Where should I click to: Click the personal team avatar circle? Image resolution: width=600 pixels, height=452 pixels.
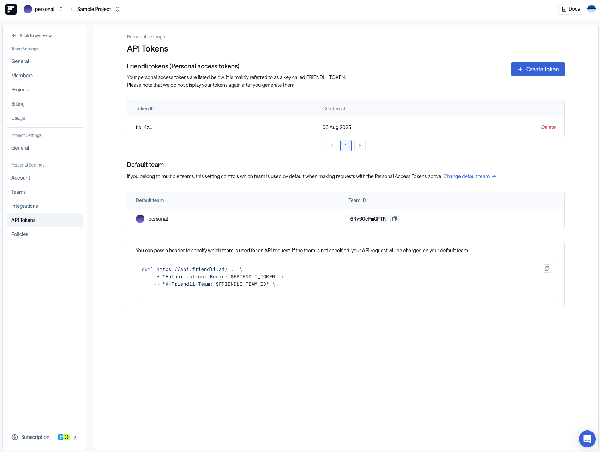[140, 219]
